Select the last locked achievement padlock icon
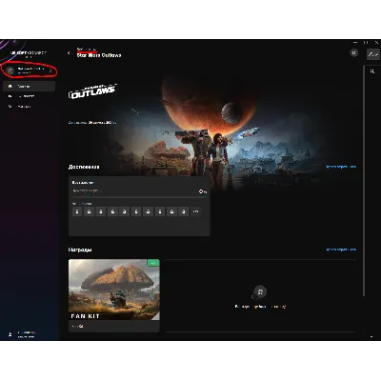This screenshot has width=381, height=381. (184, 211)
